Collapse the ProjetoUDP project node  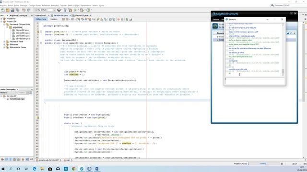1,21
